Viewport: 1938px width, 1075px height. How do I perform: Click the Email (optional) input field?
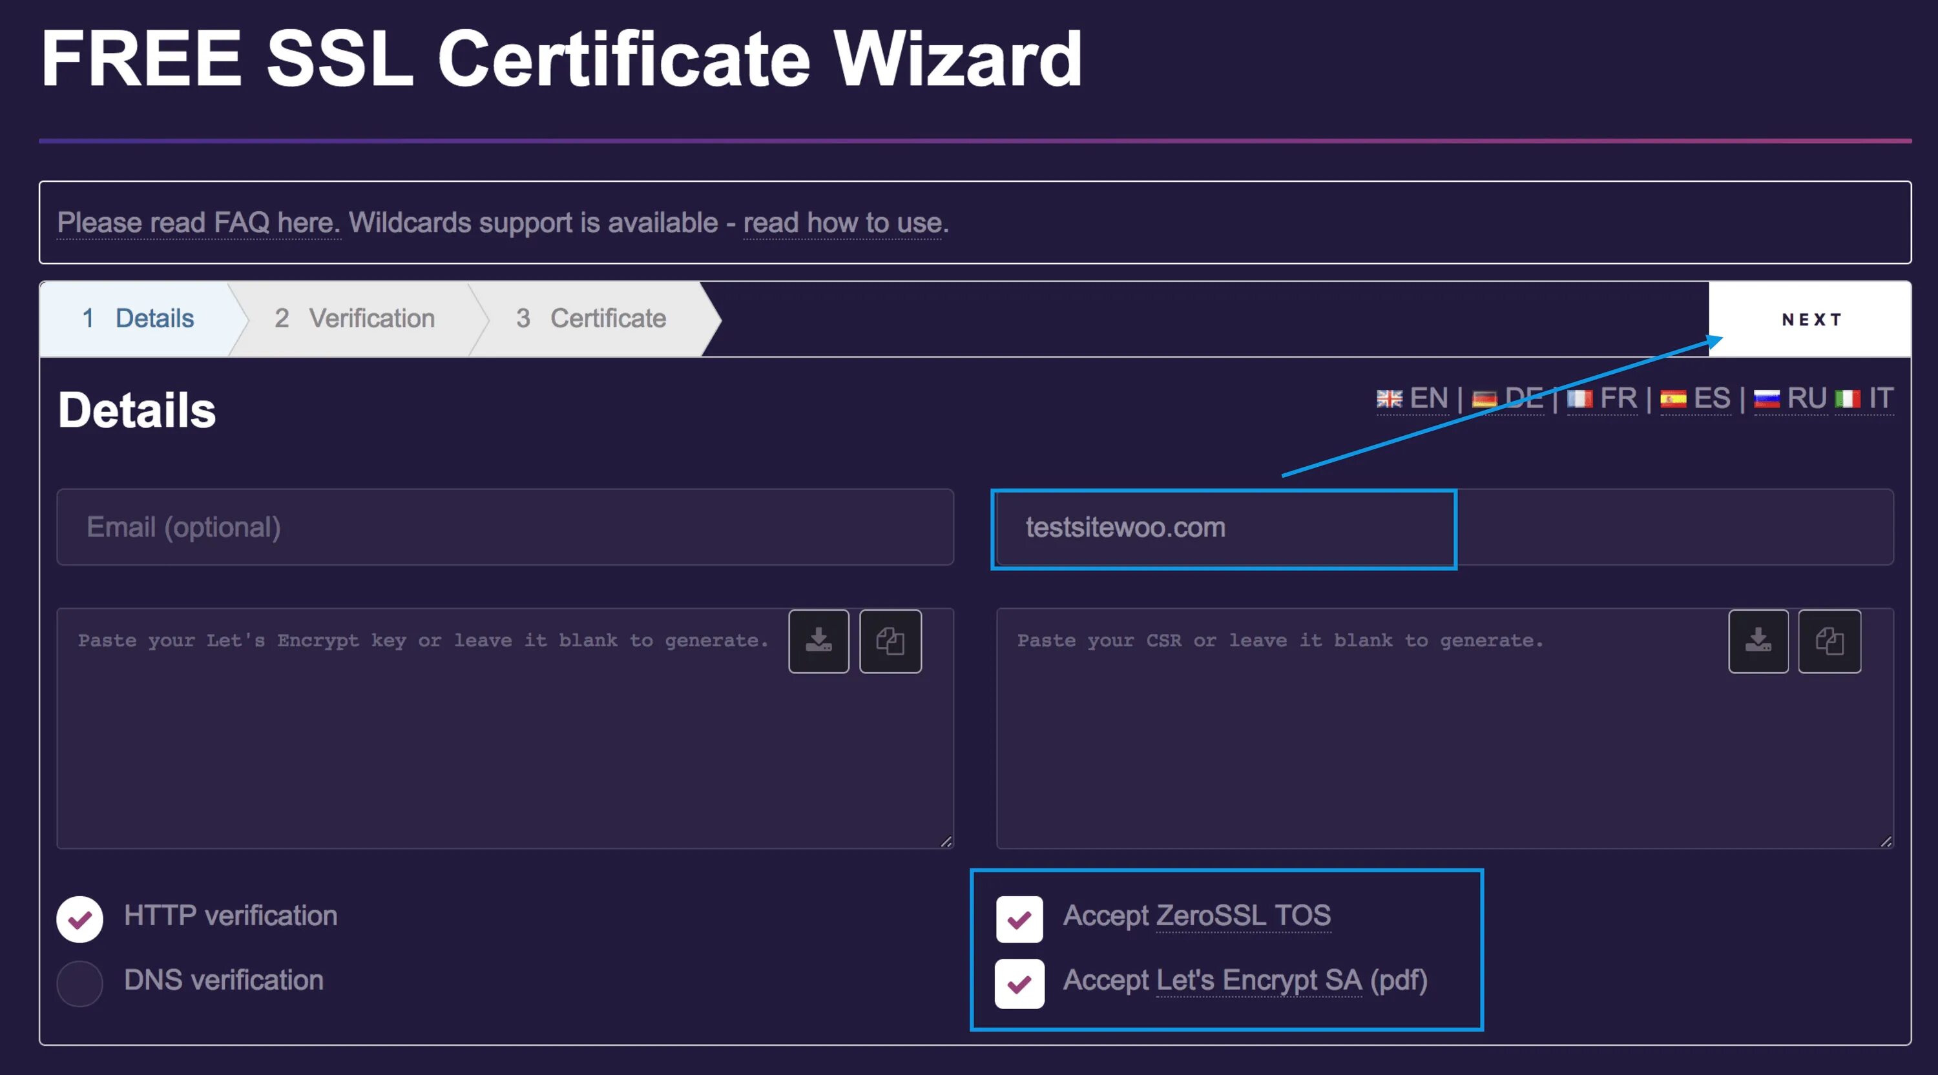click(504, 527)
